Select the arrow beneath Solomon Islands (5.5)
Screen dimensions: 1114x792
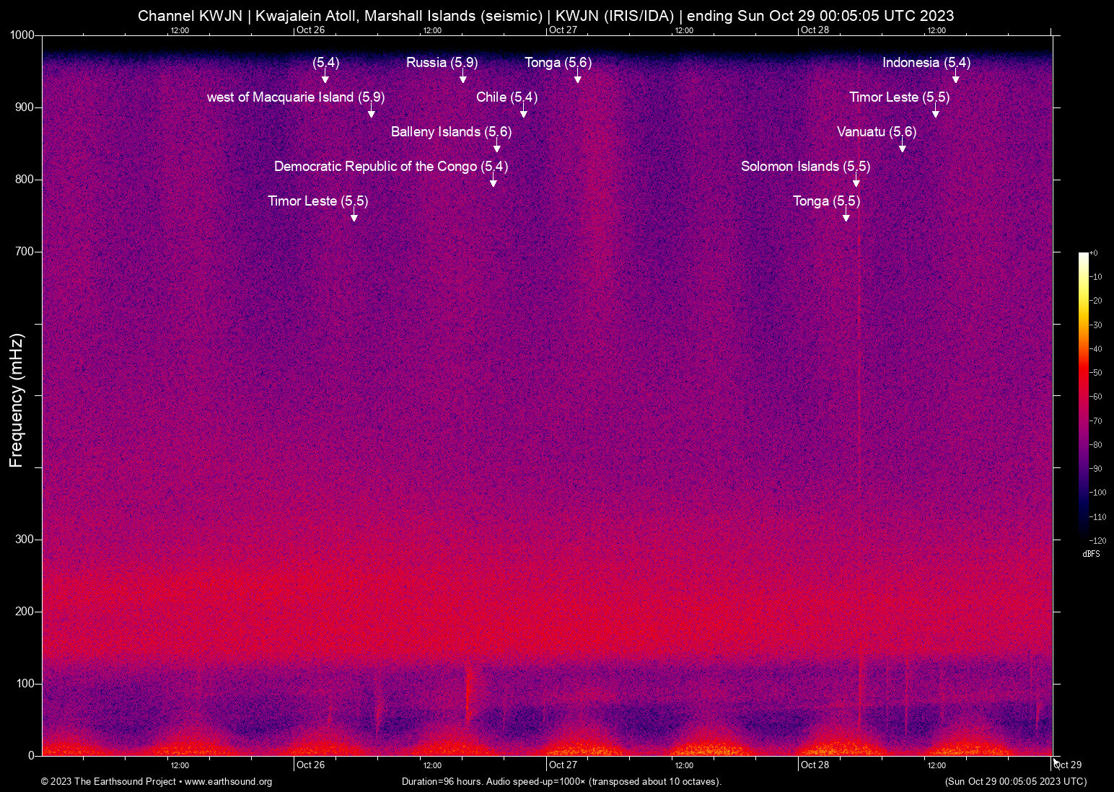[856, 182]
